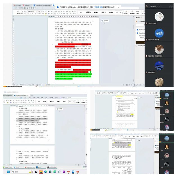Screen dimensions: 177x177
Task: Select 正文文本 style box in top ribbon
Action: (x=119, y=12)
